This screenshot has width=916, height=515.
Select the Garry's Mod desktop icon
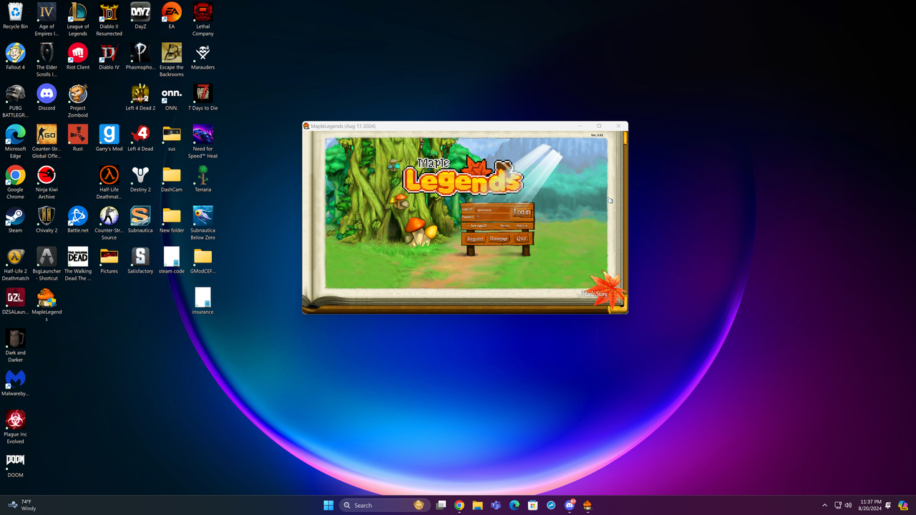coord(109,138)
